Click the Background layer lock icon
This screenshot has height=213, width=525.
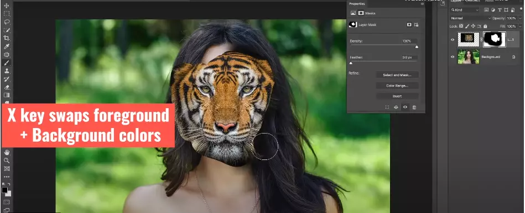pos(513,57)
